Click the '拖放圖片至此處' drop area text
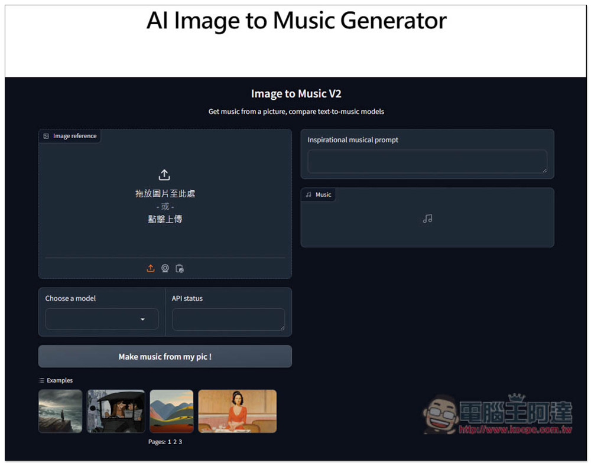 (165, 194)
